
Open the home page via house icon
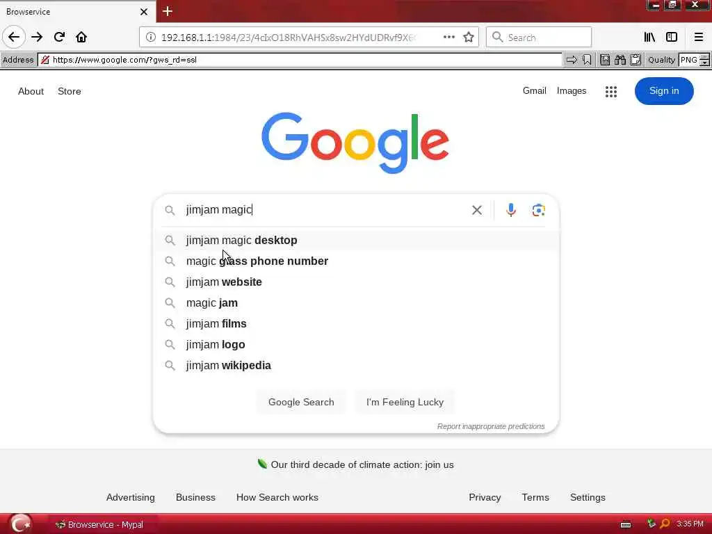click(x=81, y=37)
